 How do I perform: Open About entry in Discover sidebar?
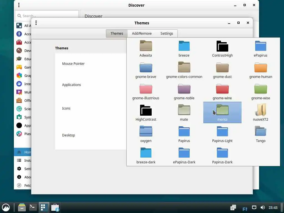23,177
